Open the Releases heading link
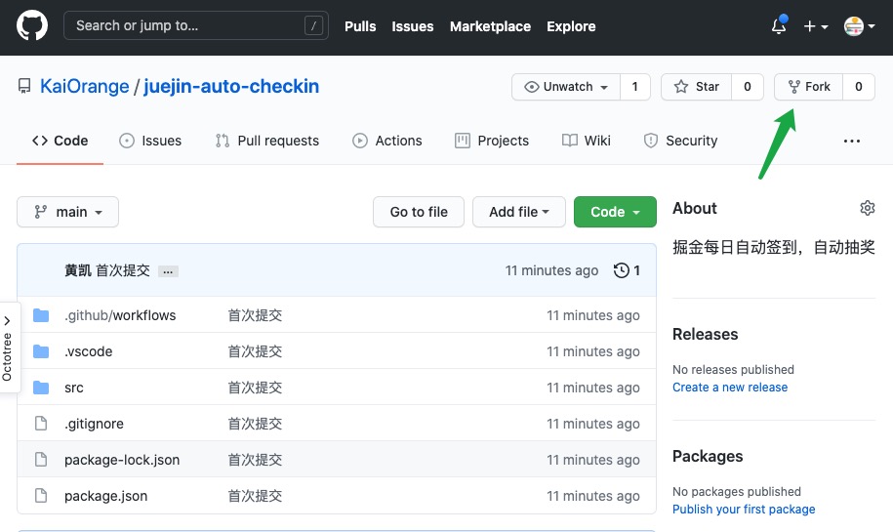This screenshot has width=893, height=532. pyautogui.click(x=705, y=335)
